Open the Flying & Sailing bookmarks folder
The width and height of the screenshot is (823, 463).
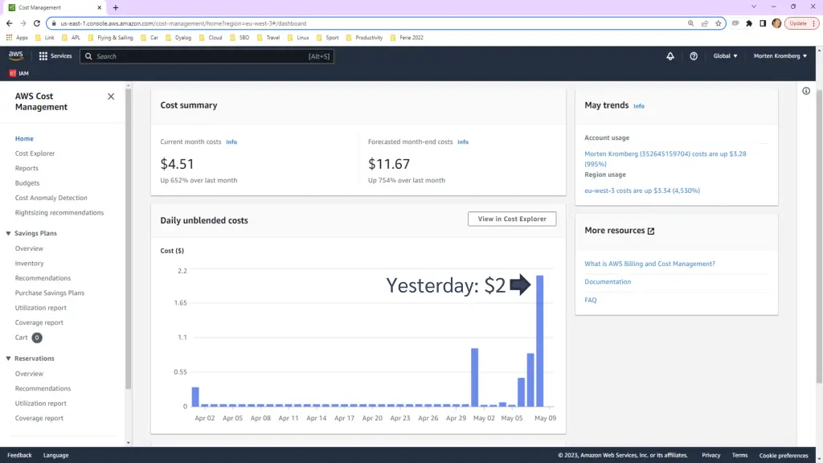coord(110,38)
